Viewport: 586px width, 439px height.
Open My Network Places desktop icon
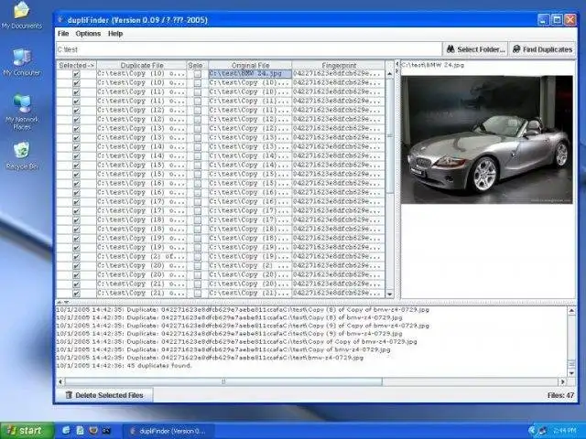pos(22,112)
